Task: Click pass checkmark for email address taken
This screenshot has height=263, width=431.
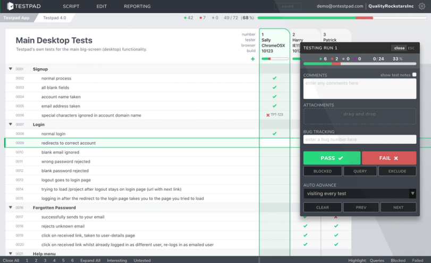Action: pyautogui.click(x=274, y=106)
